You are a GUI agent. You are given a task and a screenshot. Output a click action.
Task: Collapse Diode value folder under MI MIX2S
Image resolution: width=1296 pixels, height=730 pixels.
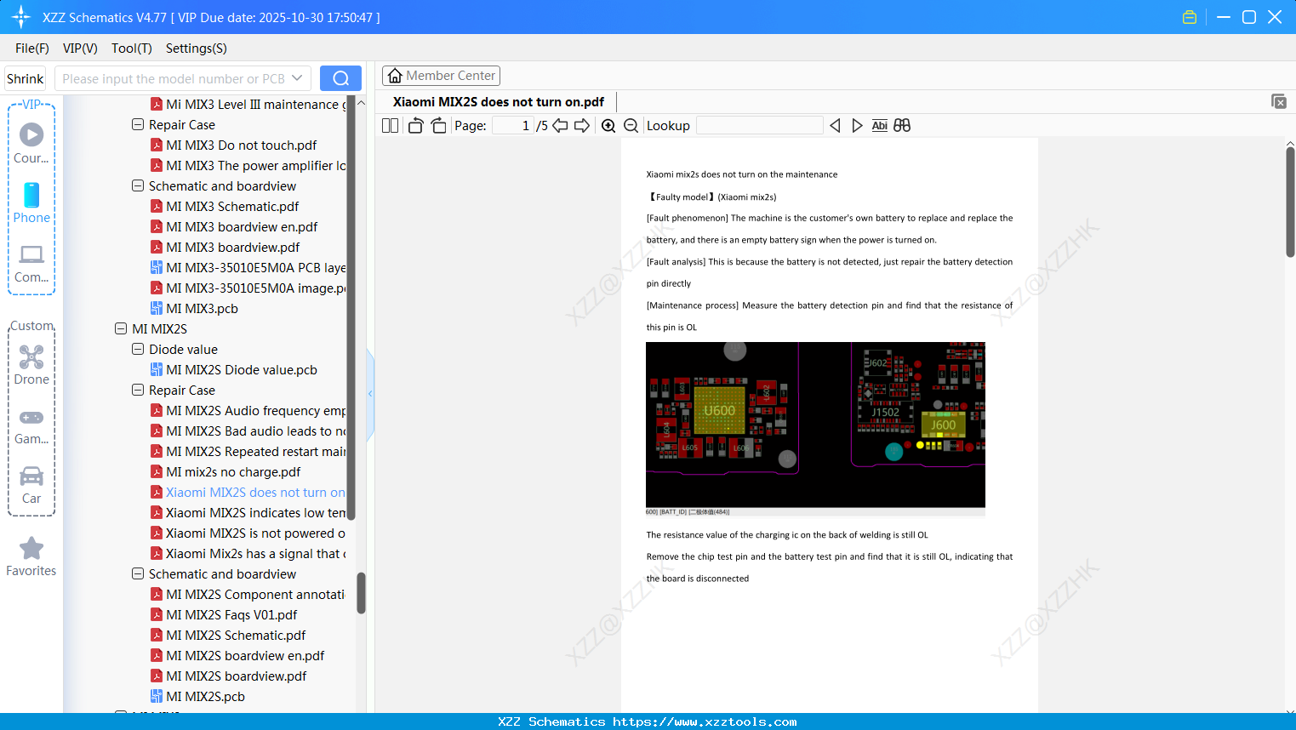(x=138, y=350)
